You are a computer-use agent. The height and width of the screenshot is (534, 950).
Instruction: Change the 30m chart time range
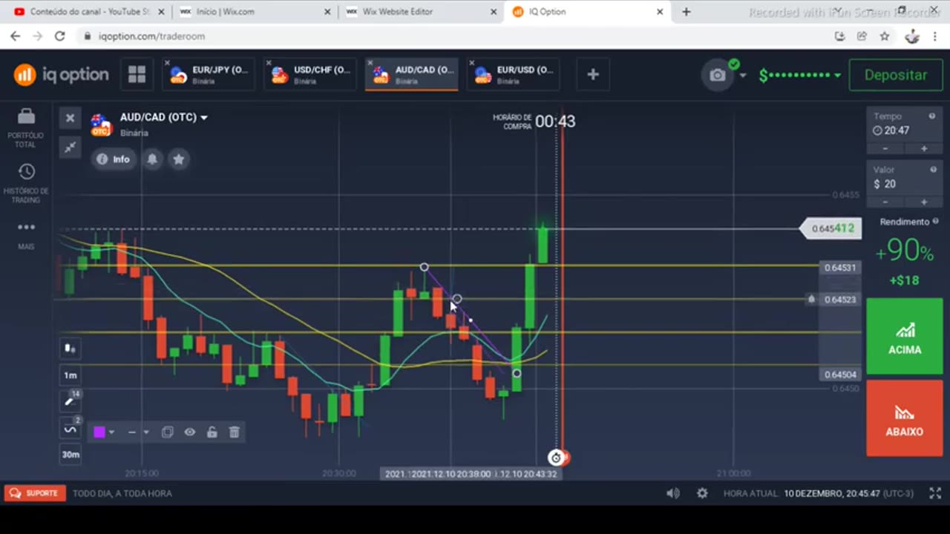[70, 455]
